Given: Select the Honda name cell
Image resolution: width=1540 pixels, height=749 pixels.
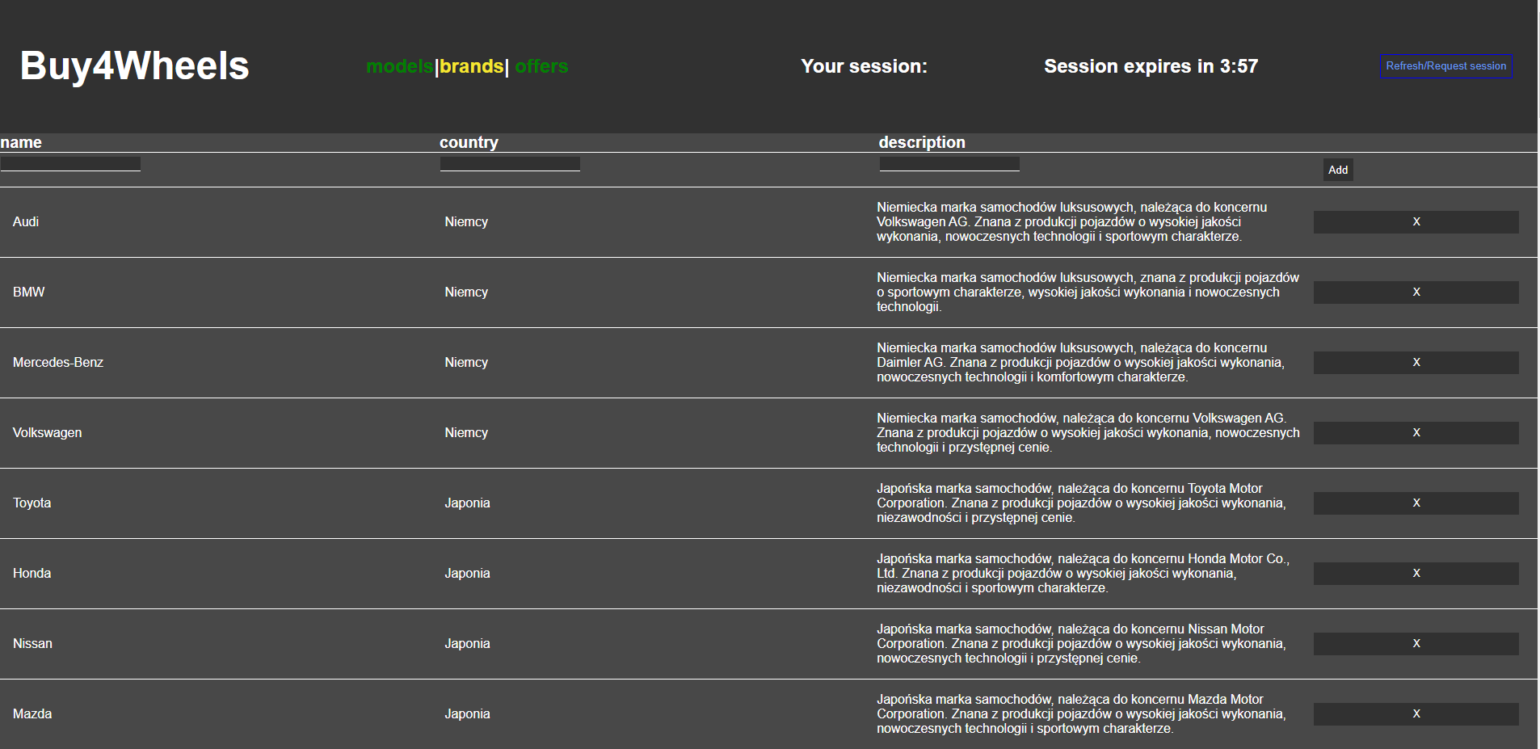Looking at the screenshot, I should click(x=32, y=574).
